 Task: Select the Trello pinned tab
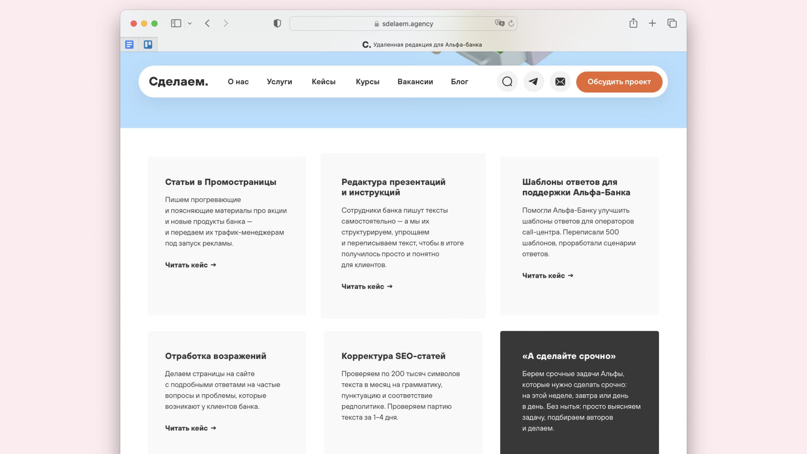click(148, 44)
